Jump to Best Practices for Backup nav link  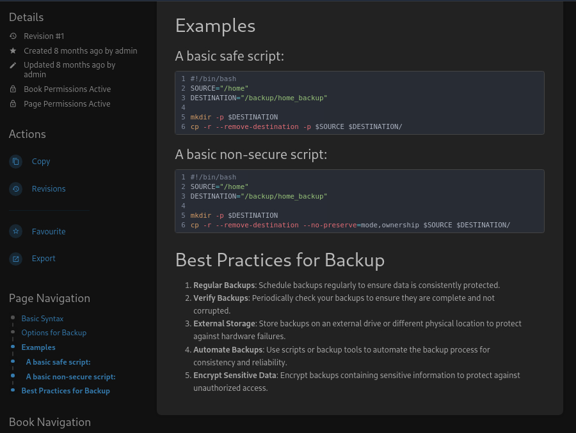(x=65, y=391)
